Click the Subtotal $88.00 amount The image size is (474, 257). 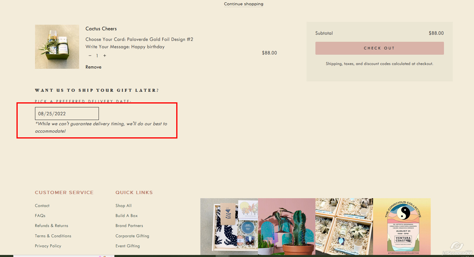click(x=436, y=33)
